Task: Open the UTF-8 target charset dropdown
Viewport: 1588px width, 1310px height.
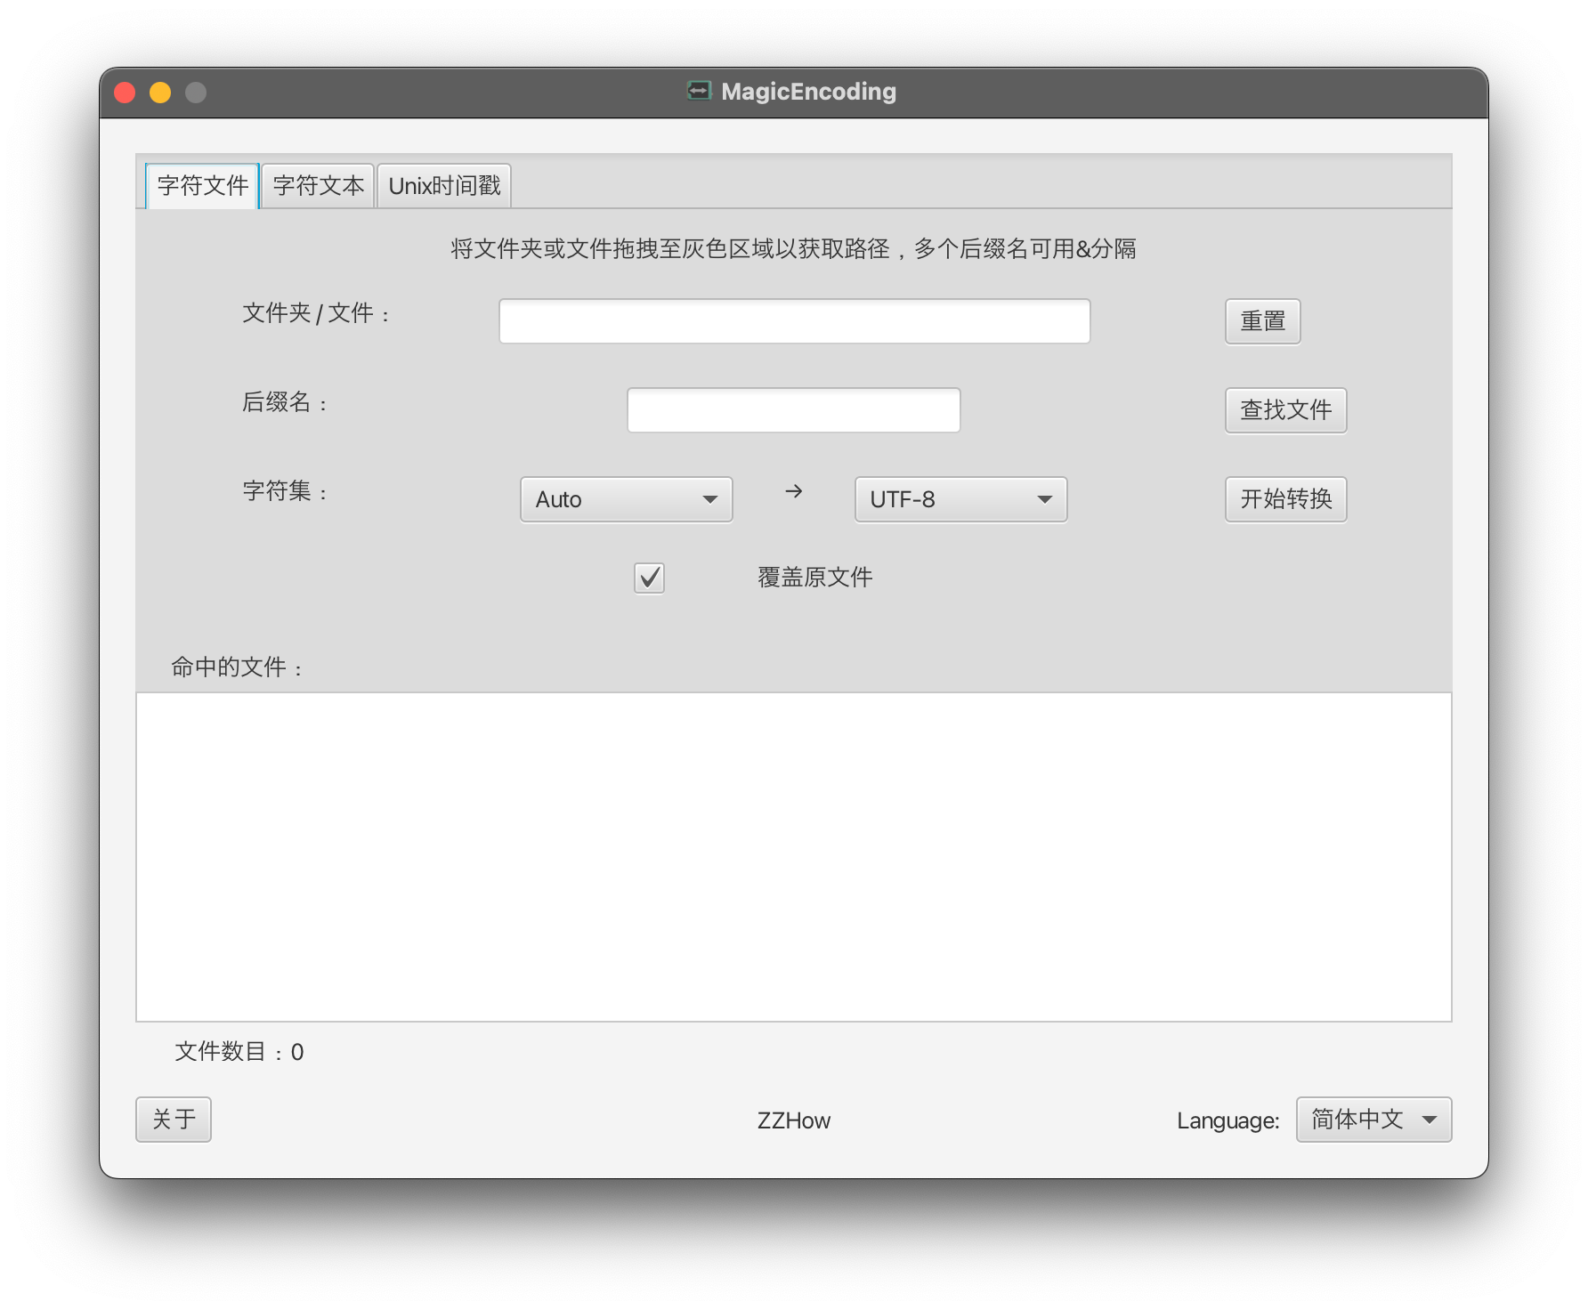Action: pyautogui.click(x=961, y=499)
